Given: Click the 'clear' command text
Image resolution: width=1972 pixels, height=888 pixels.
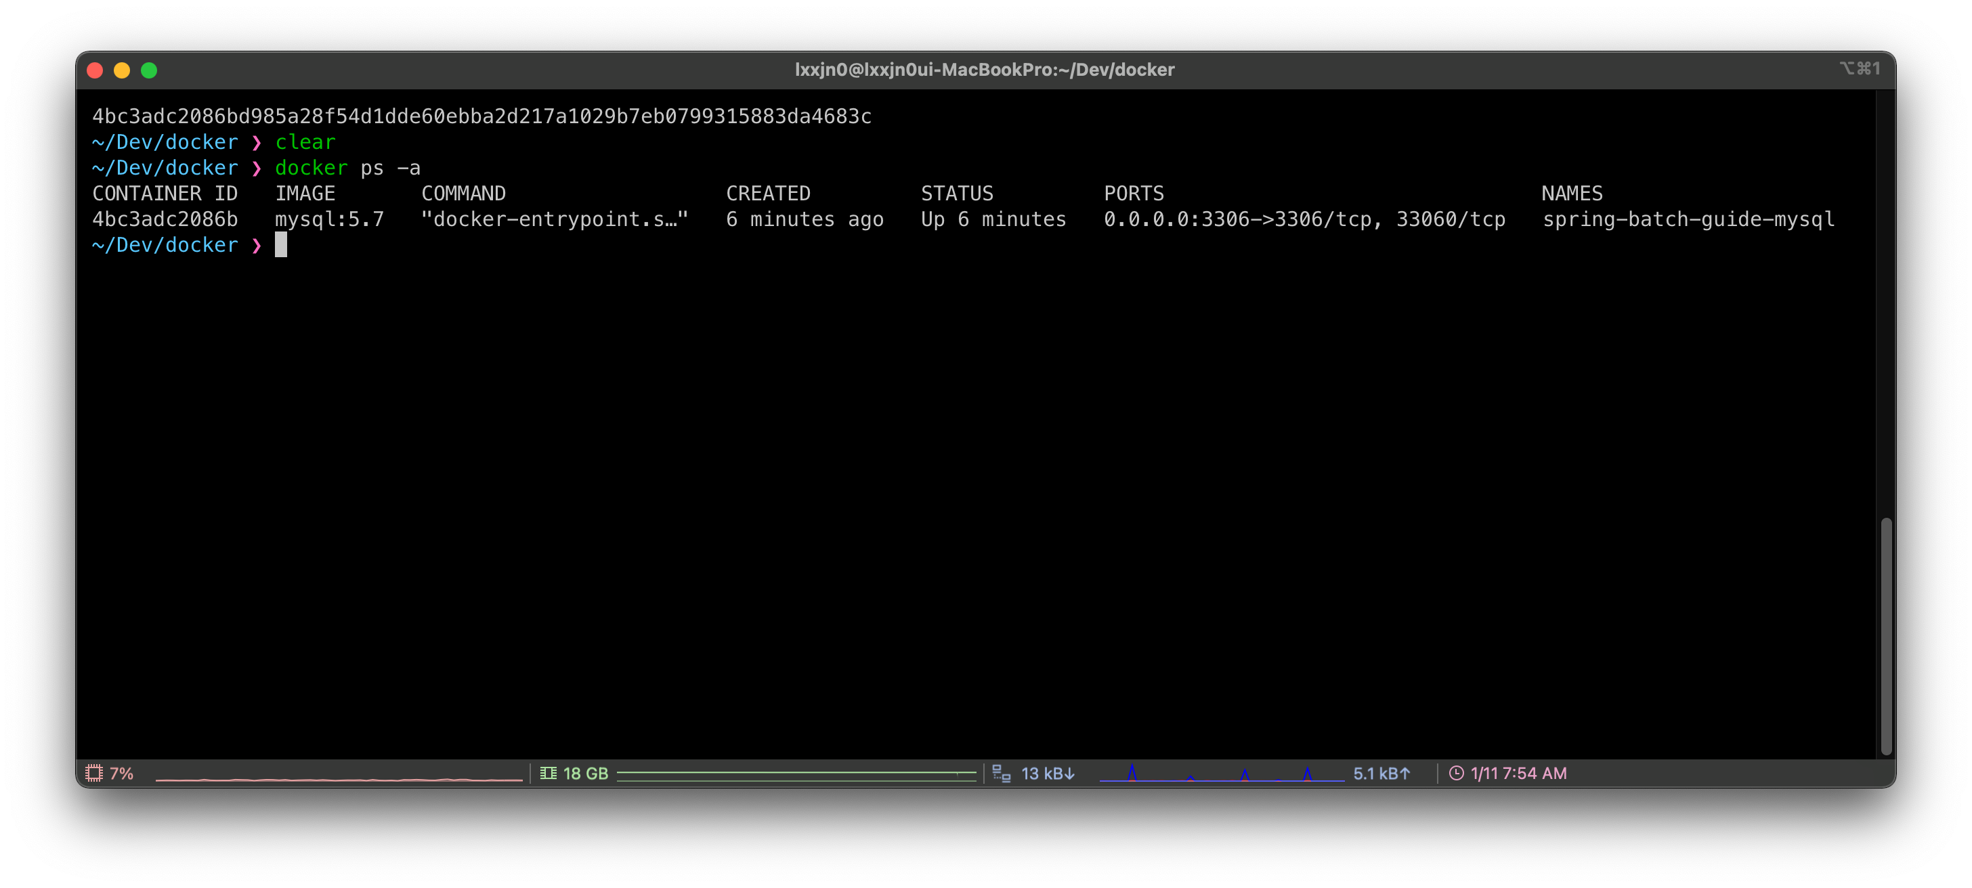Looking at the screenshot, I should pyautogui.click(x=305, y=142).
